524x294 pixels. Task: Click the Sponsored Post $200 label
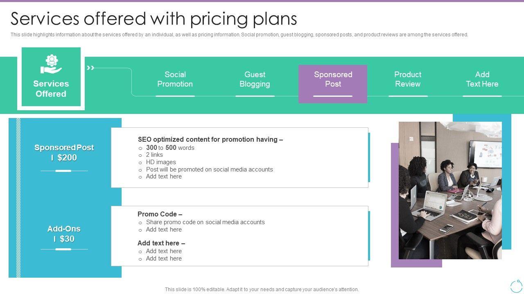coord(64,153)
